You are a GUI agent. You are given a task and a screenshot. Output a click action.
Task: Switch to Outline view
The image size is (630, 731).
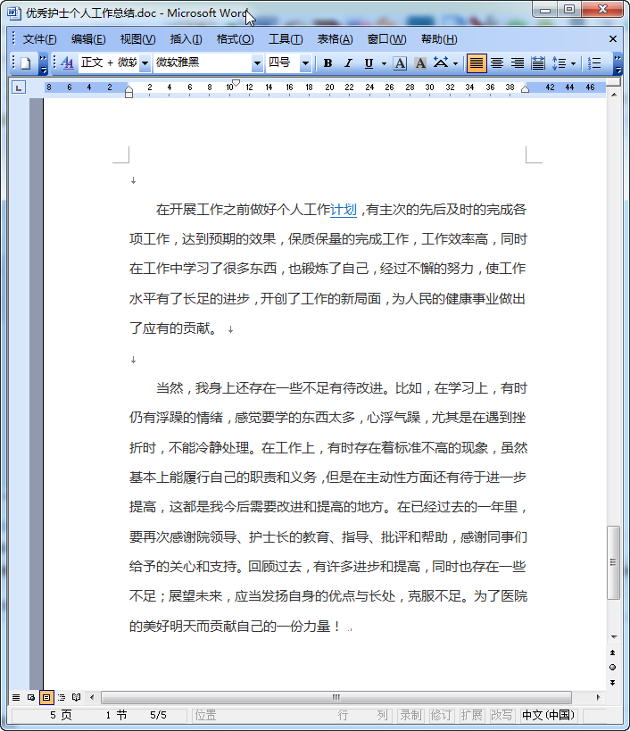(61, 697)
